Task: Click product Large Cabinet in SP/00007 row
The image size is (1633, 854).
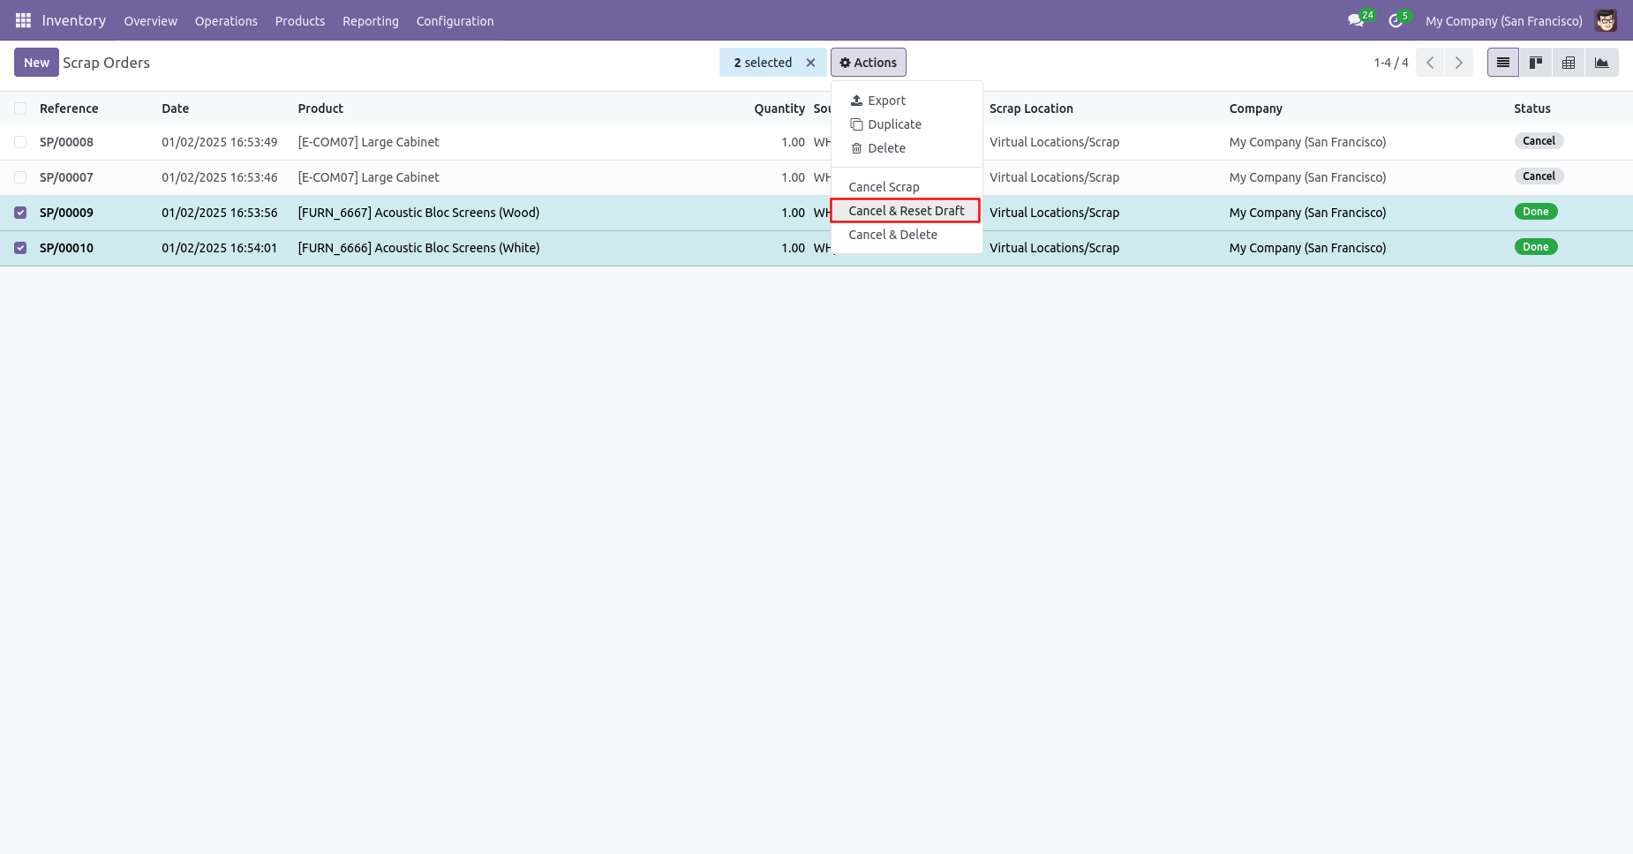Action: coord(368,177)
